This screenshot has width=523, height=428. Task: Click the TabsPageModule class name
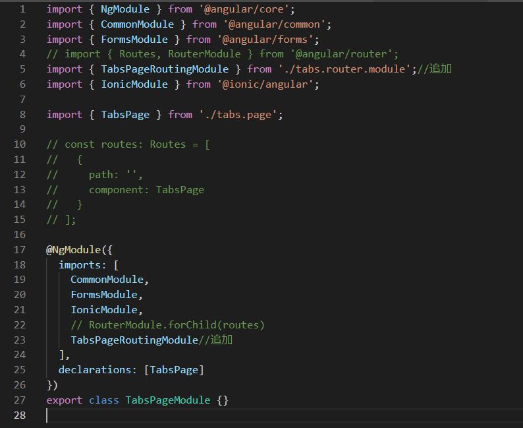(x=168, y=400)
